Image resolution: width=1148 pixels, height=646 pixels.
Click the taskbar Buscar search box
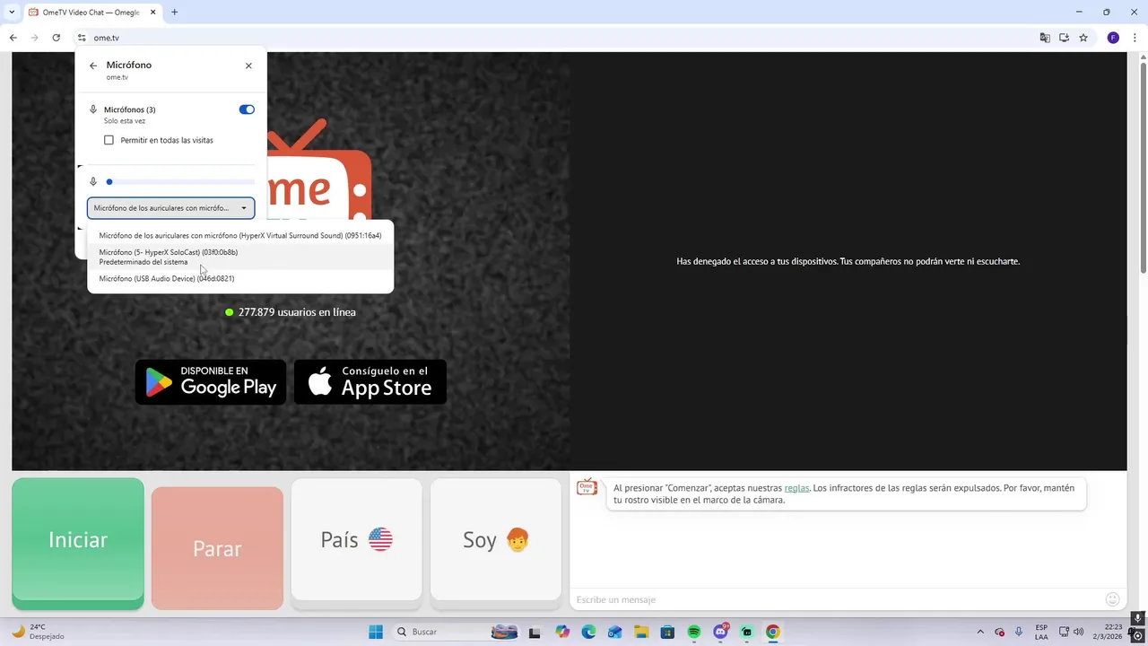[x=458, y=632]
